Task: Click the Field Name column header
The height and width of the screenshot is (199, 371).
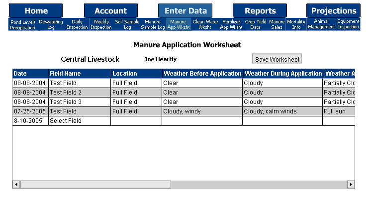Action: pyautogui.click(x=80, y=73)
